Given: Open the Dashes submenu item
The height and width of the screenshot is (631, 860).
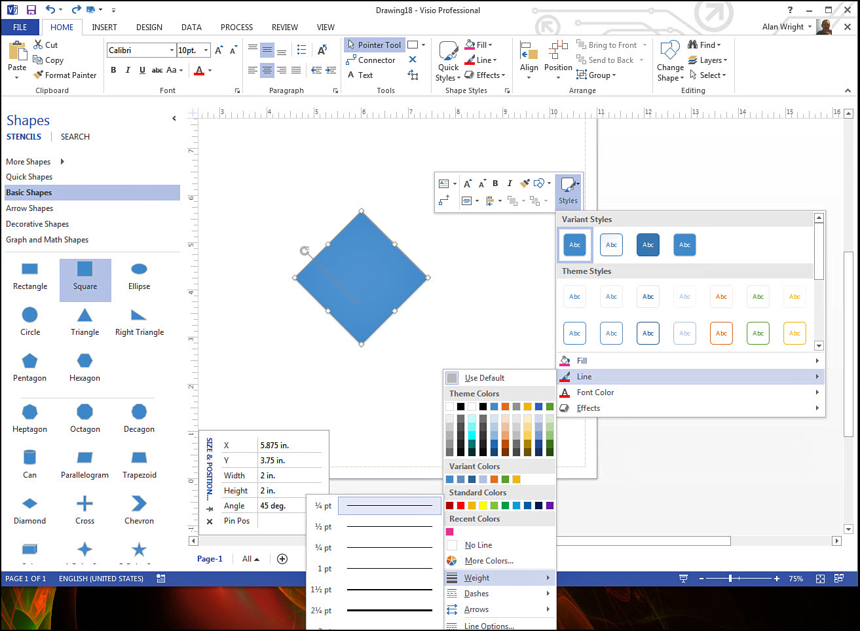Looking at the screenshot, I should (500, 594).
